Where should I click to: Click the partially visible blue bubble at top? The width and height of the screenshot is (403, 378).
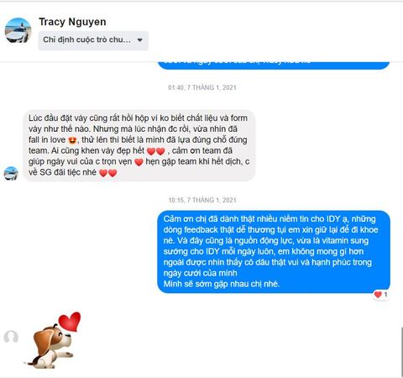[274, 65]
